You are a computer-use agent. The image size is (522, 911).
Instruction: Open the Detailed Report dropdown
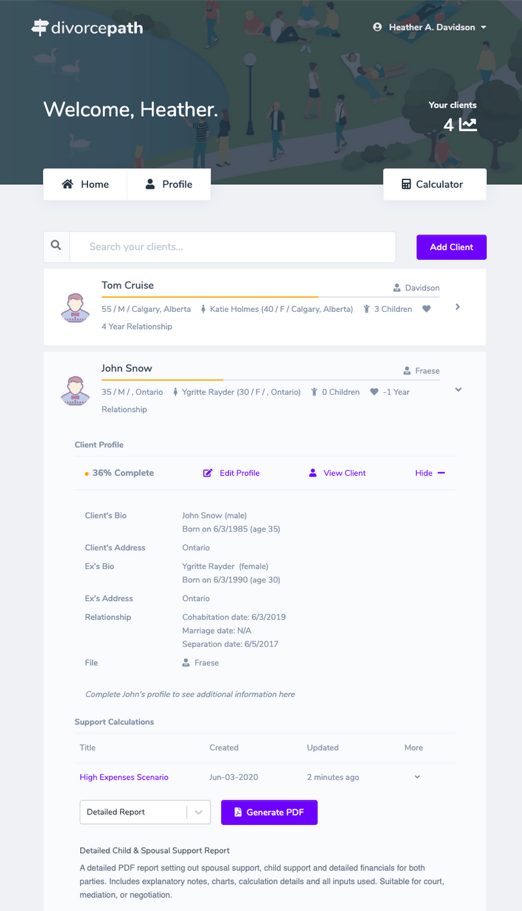(145, 812)
